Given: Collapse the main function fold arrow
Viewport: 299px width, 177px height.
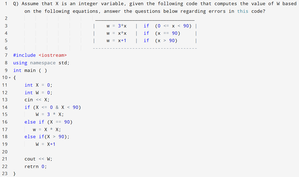Looking at the screenshot, I should (x=10, y=78).
